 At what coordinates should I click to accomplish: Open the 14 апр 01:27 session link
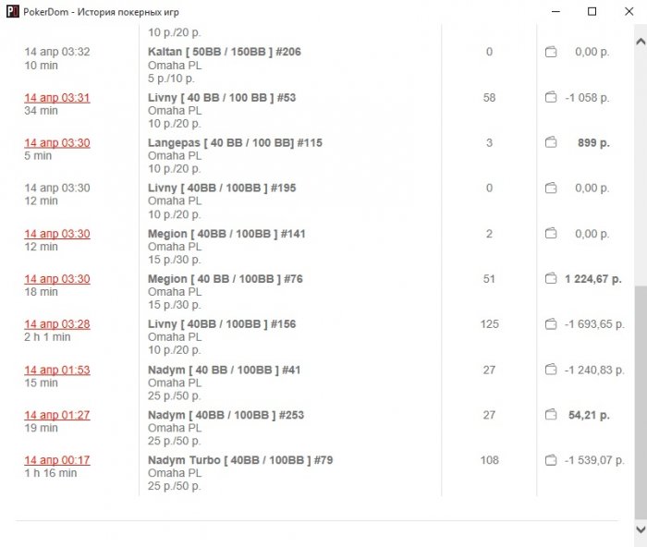click(x=57, y=415)
